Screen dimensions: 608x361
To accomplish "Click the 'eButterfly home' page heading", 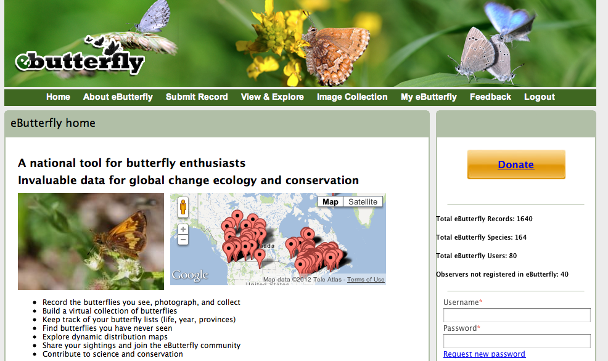I will [53, 123].
